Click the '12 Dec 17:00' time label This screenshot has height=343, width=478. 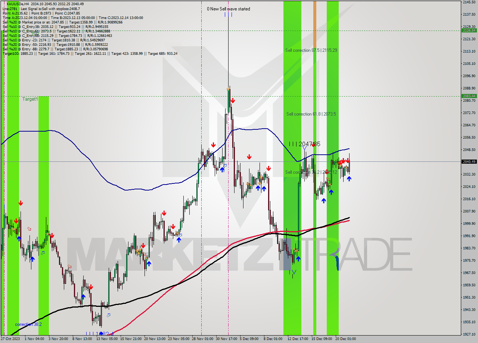click(x=298, y=339)
